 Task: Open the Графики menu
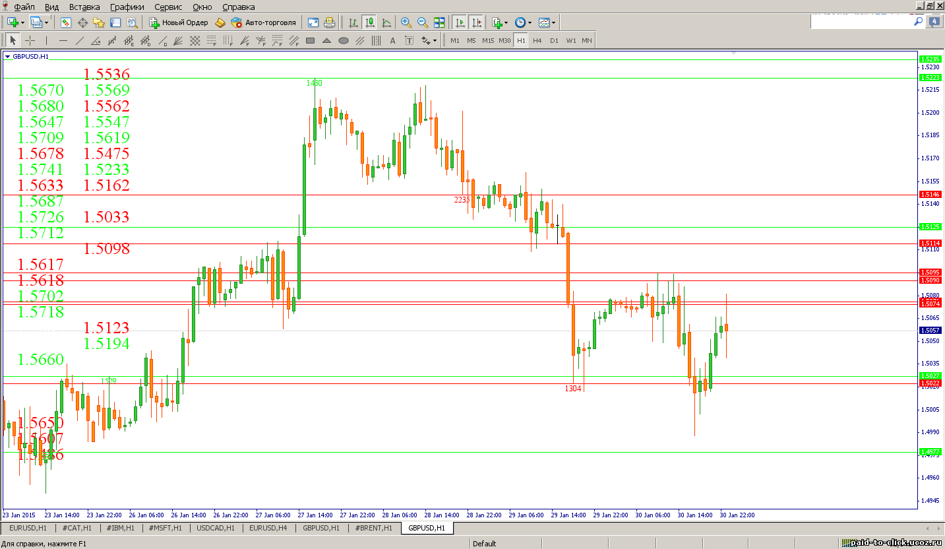click(127, 7)
